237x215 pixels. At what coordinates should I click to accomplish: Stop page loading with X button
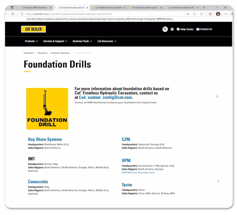point(13,14)
